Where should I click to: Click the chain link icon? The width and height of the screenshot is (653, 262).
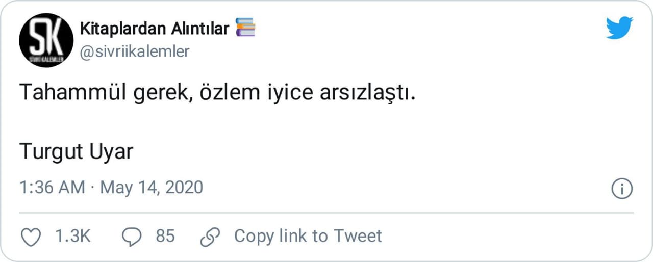point(210,237)
